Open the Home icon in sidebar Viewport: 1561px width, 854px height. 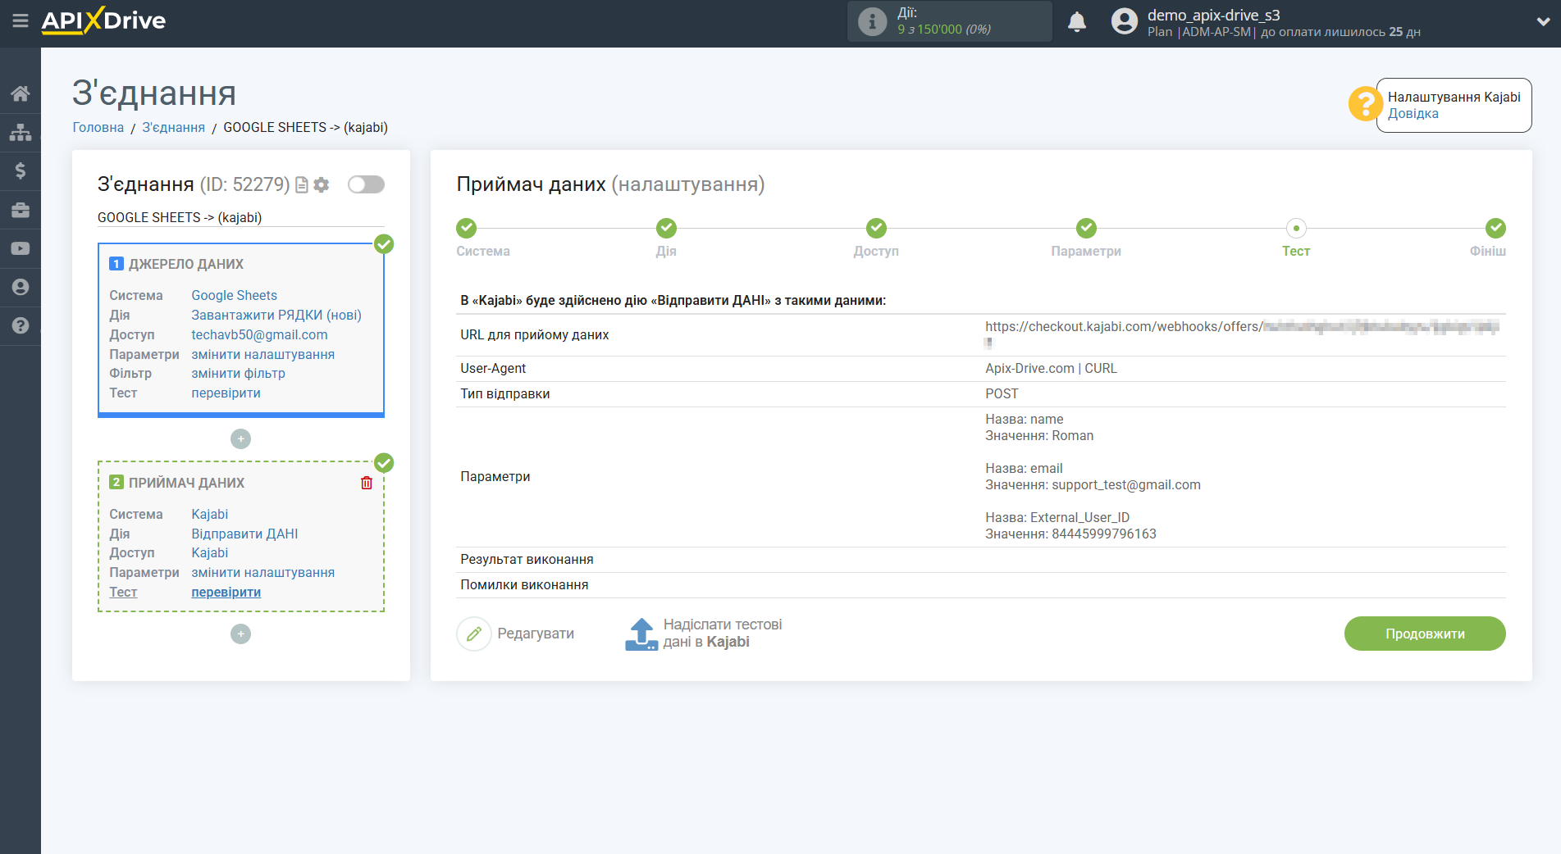(21, 93)
